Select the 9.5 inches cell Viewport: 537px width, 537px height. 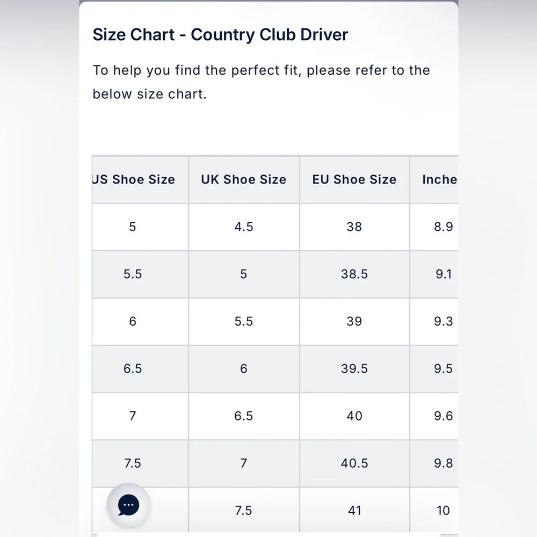[x=444, y=368]
